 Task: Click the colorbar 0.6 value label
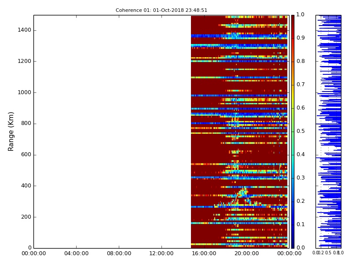(301, 108)
